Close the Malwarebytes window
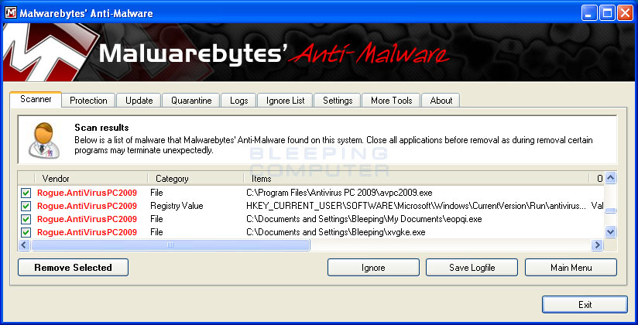The height and width of the screenshot is (325, 638). (625, 13)
